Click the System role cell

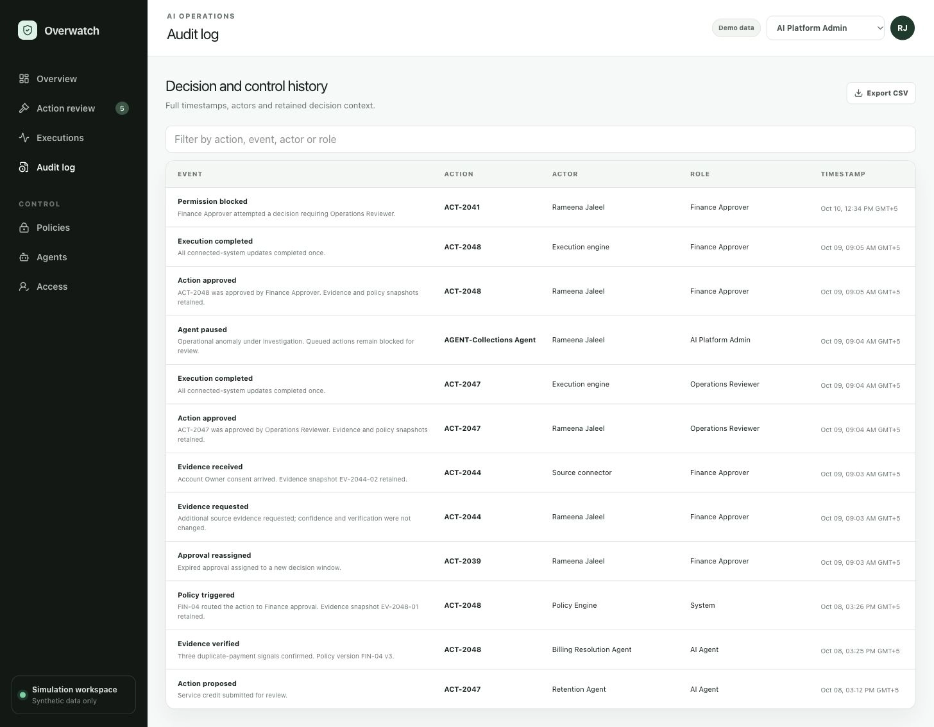click(702, 605)
